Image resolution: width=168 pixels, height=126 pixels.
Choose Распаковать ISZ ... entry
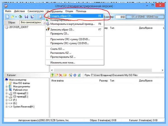74,53
